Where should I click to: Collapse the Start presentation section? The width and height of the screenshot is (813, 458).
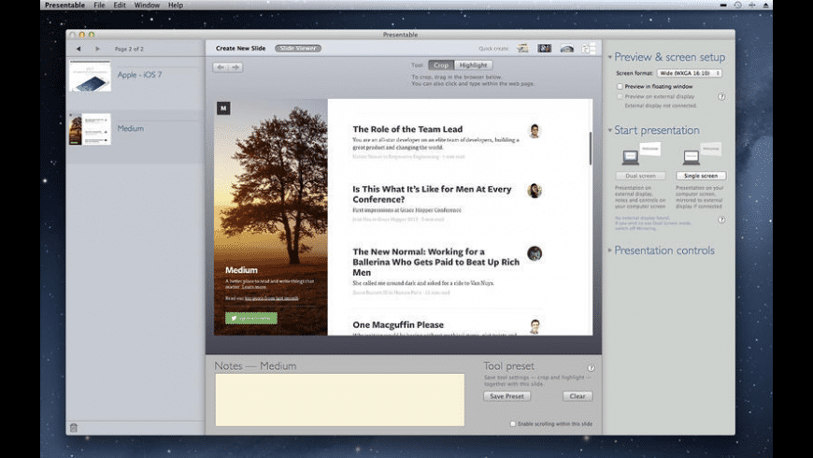(x=610, y=130)
